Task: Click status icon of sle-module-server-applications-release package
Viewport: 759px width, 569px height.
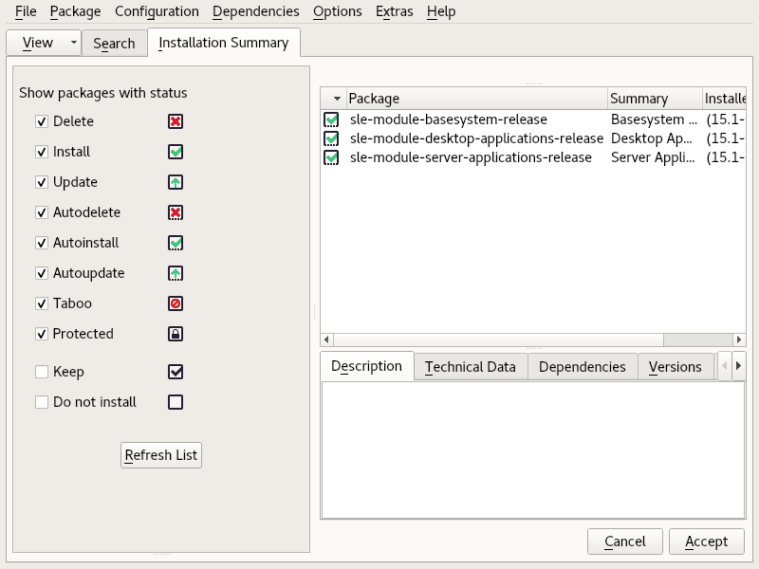Action: coord(331,157)
